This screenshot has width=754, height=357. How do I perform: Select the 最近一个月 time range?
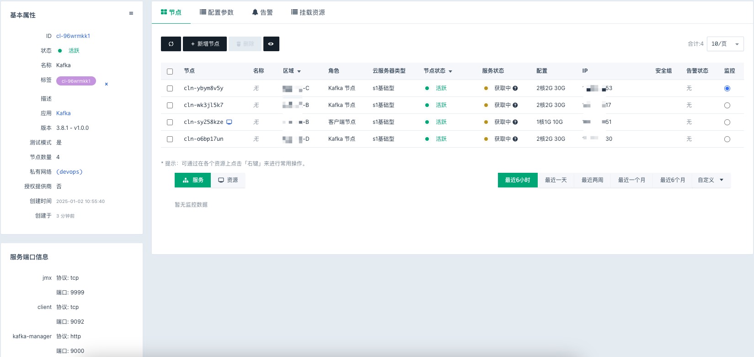(x=632, y=180)
